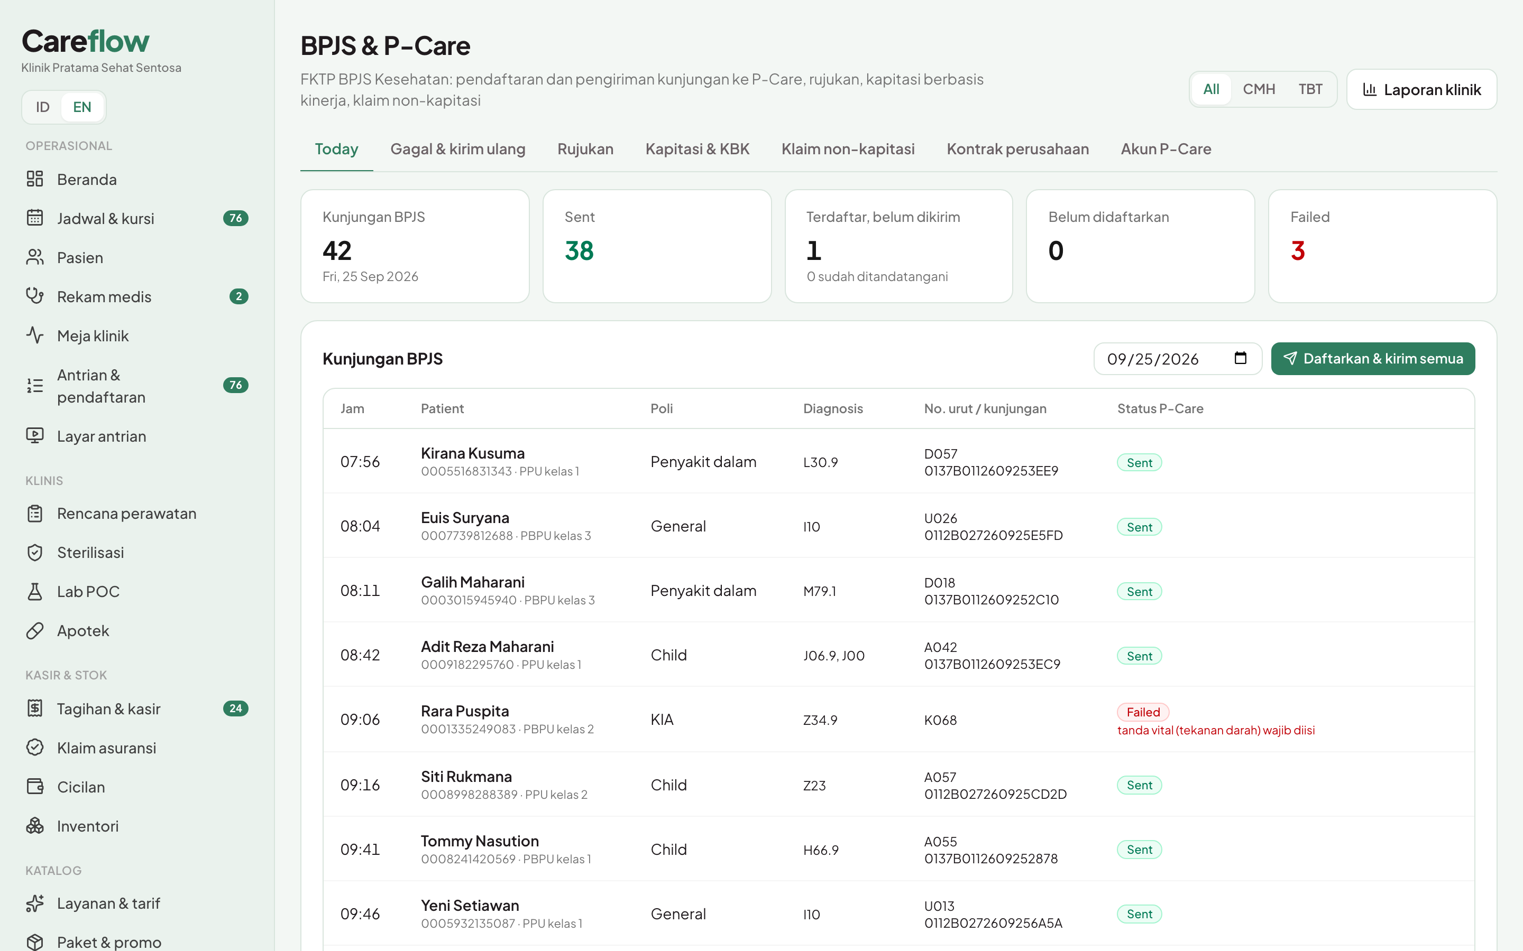Image resolution: width=1523 pixels, height=951 pixels.
Task: Click the calendar picker icon in date field
Action: click(x=1240, y=358)
